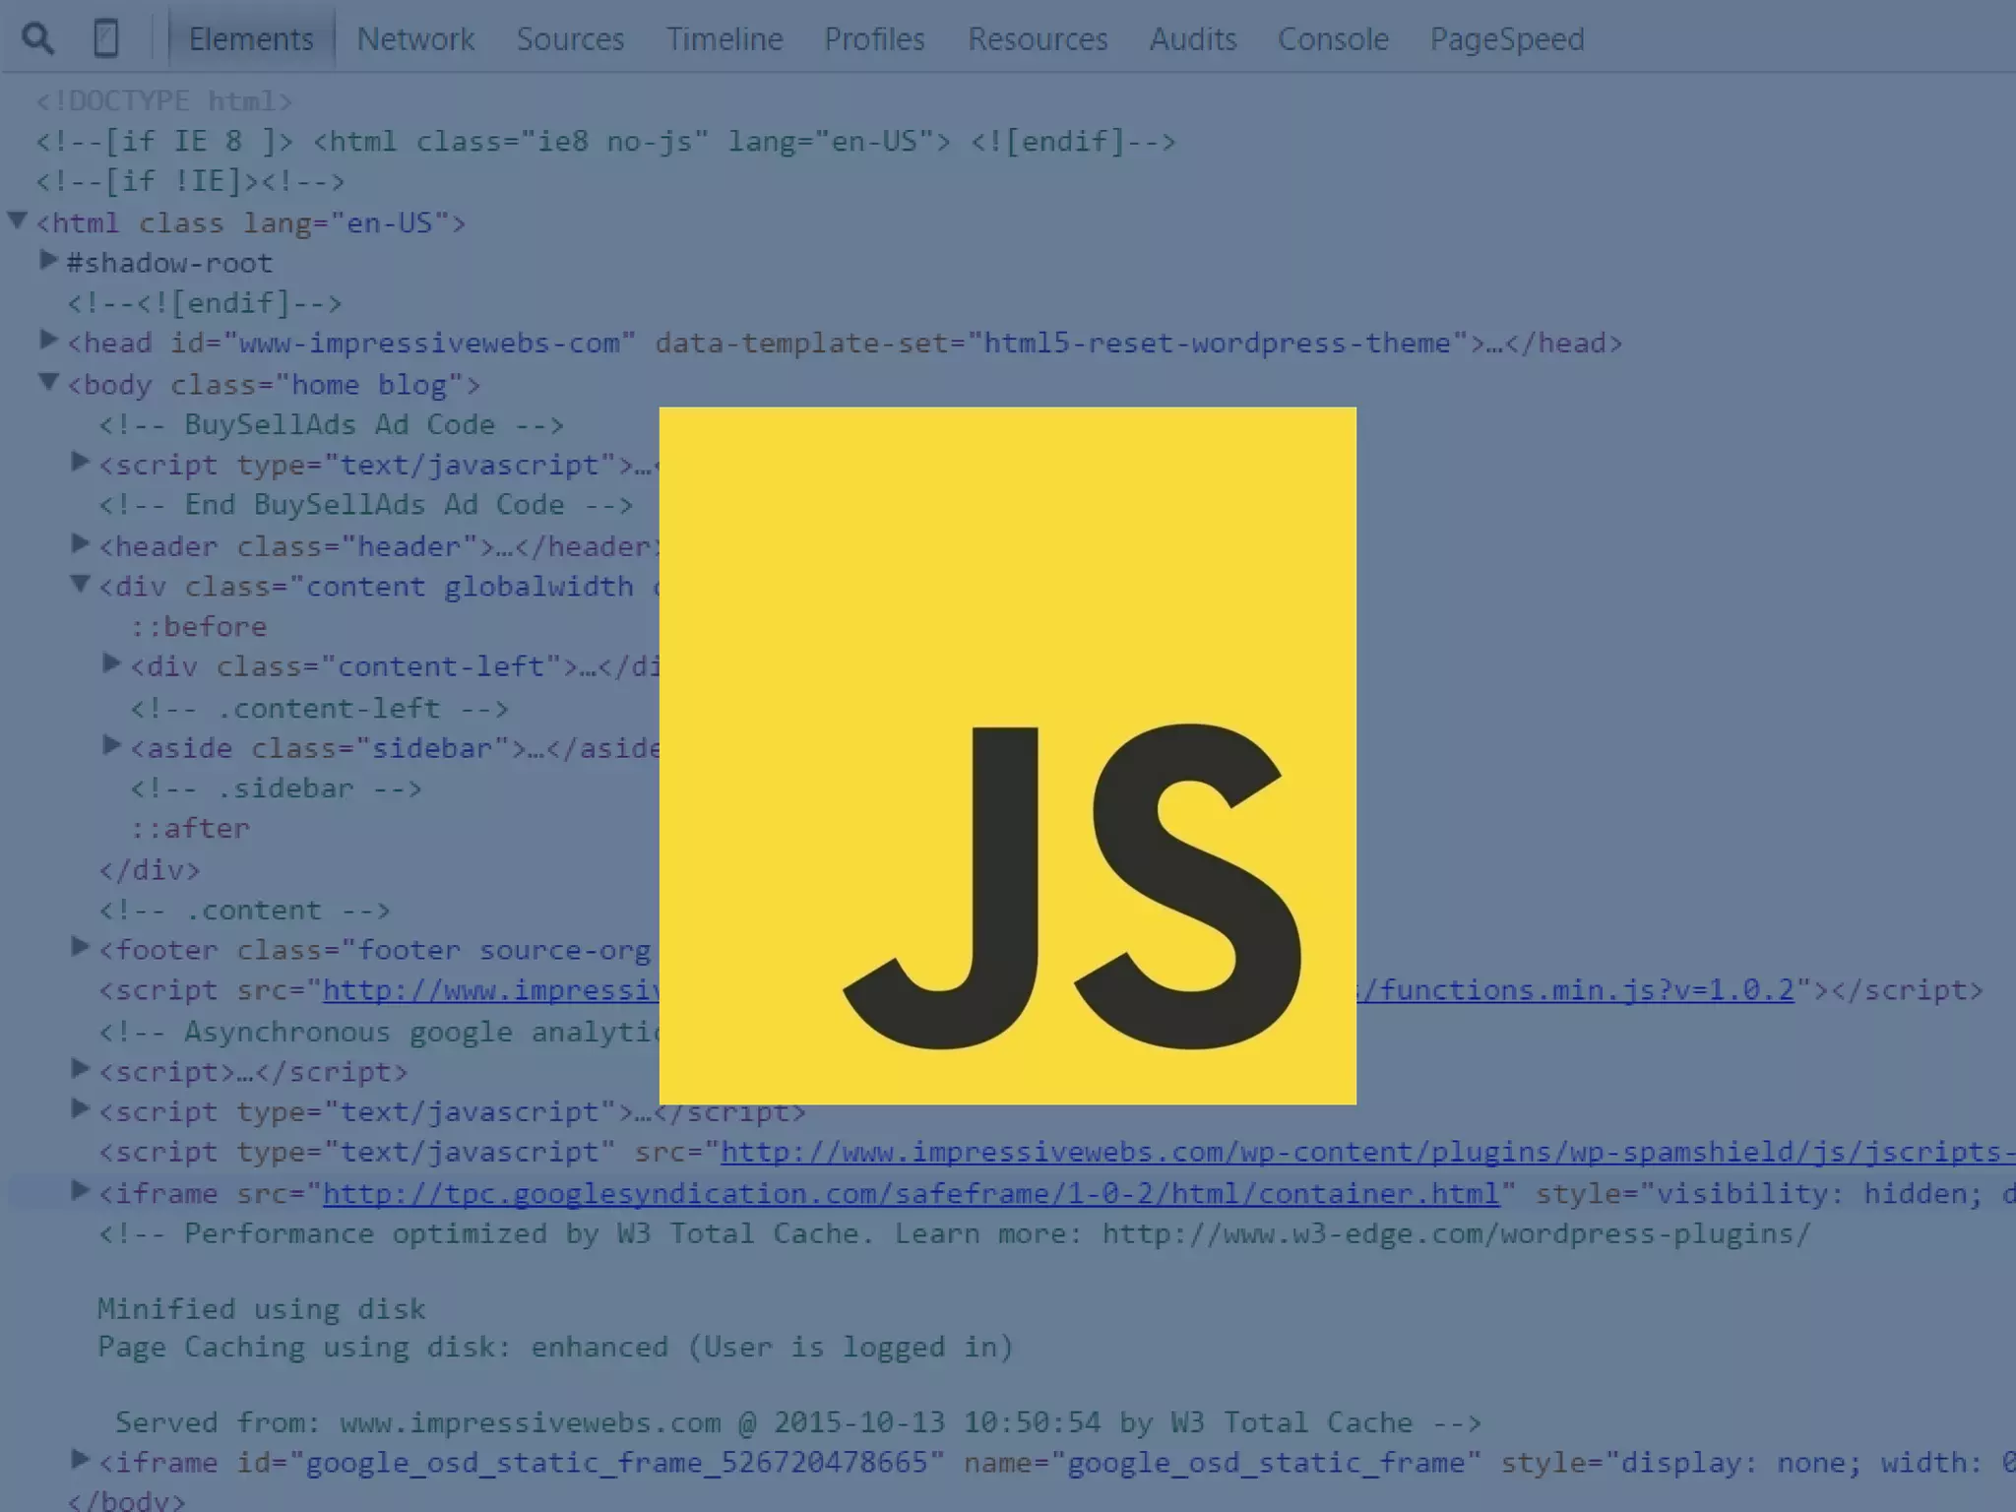Screen dimensions: 2016x1512
Task: Expand the content-left div node
Action: point(112,664)
